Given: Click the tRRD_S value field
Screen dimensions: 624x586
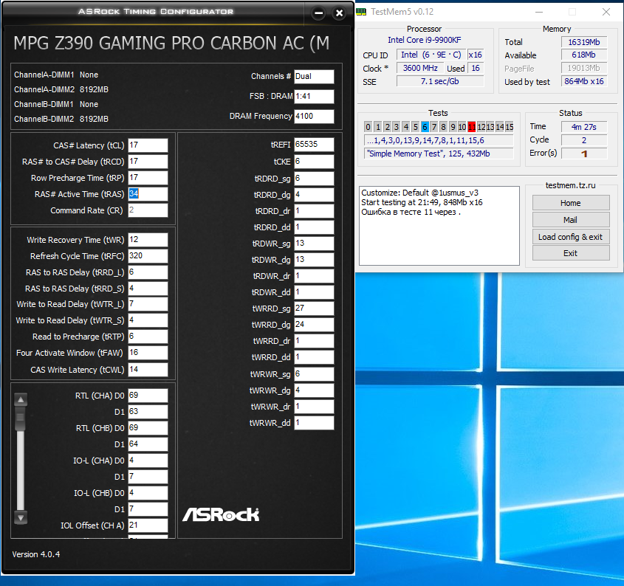Looking at the screenshot, I should coord(148,288).
